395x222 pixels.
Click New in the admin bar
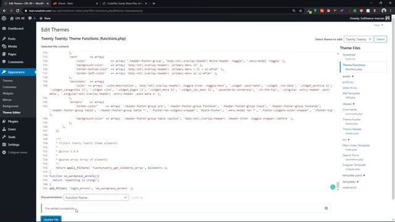click(x=45, y=18)
